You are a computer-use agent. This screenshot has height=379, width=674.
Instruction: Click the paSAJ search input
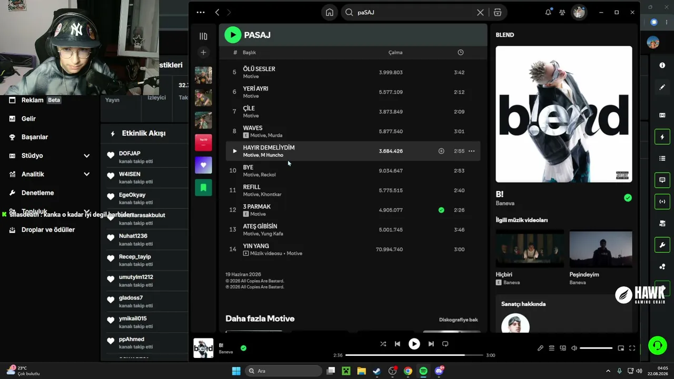[x=411, y=12]
